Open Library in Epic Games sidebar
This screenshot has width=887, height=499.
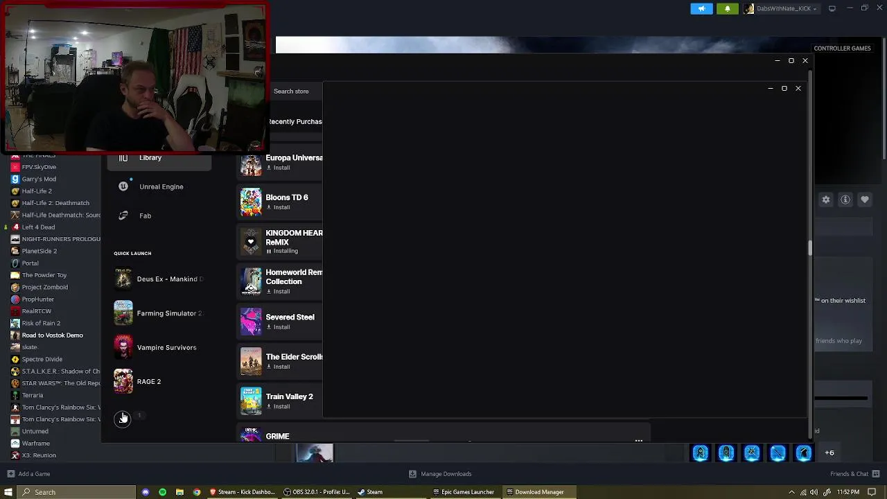(159, 158)
